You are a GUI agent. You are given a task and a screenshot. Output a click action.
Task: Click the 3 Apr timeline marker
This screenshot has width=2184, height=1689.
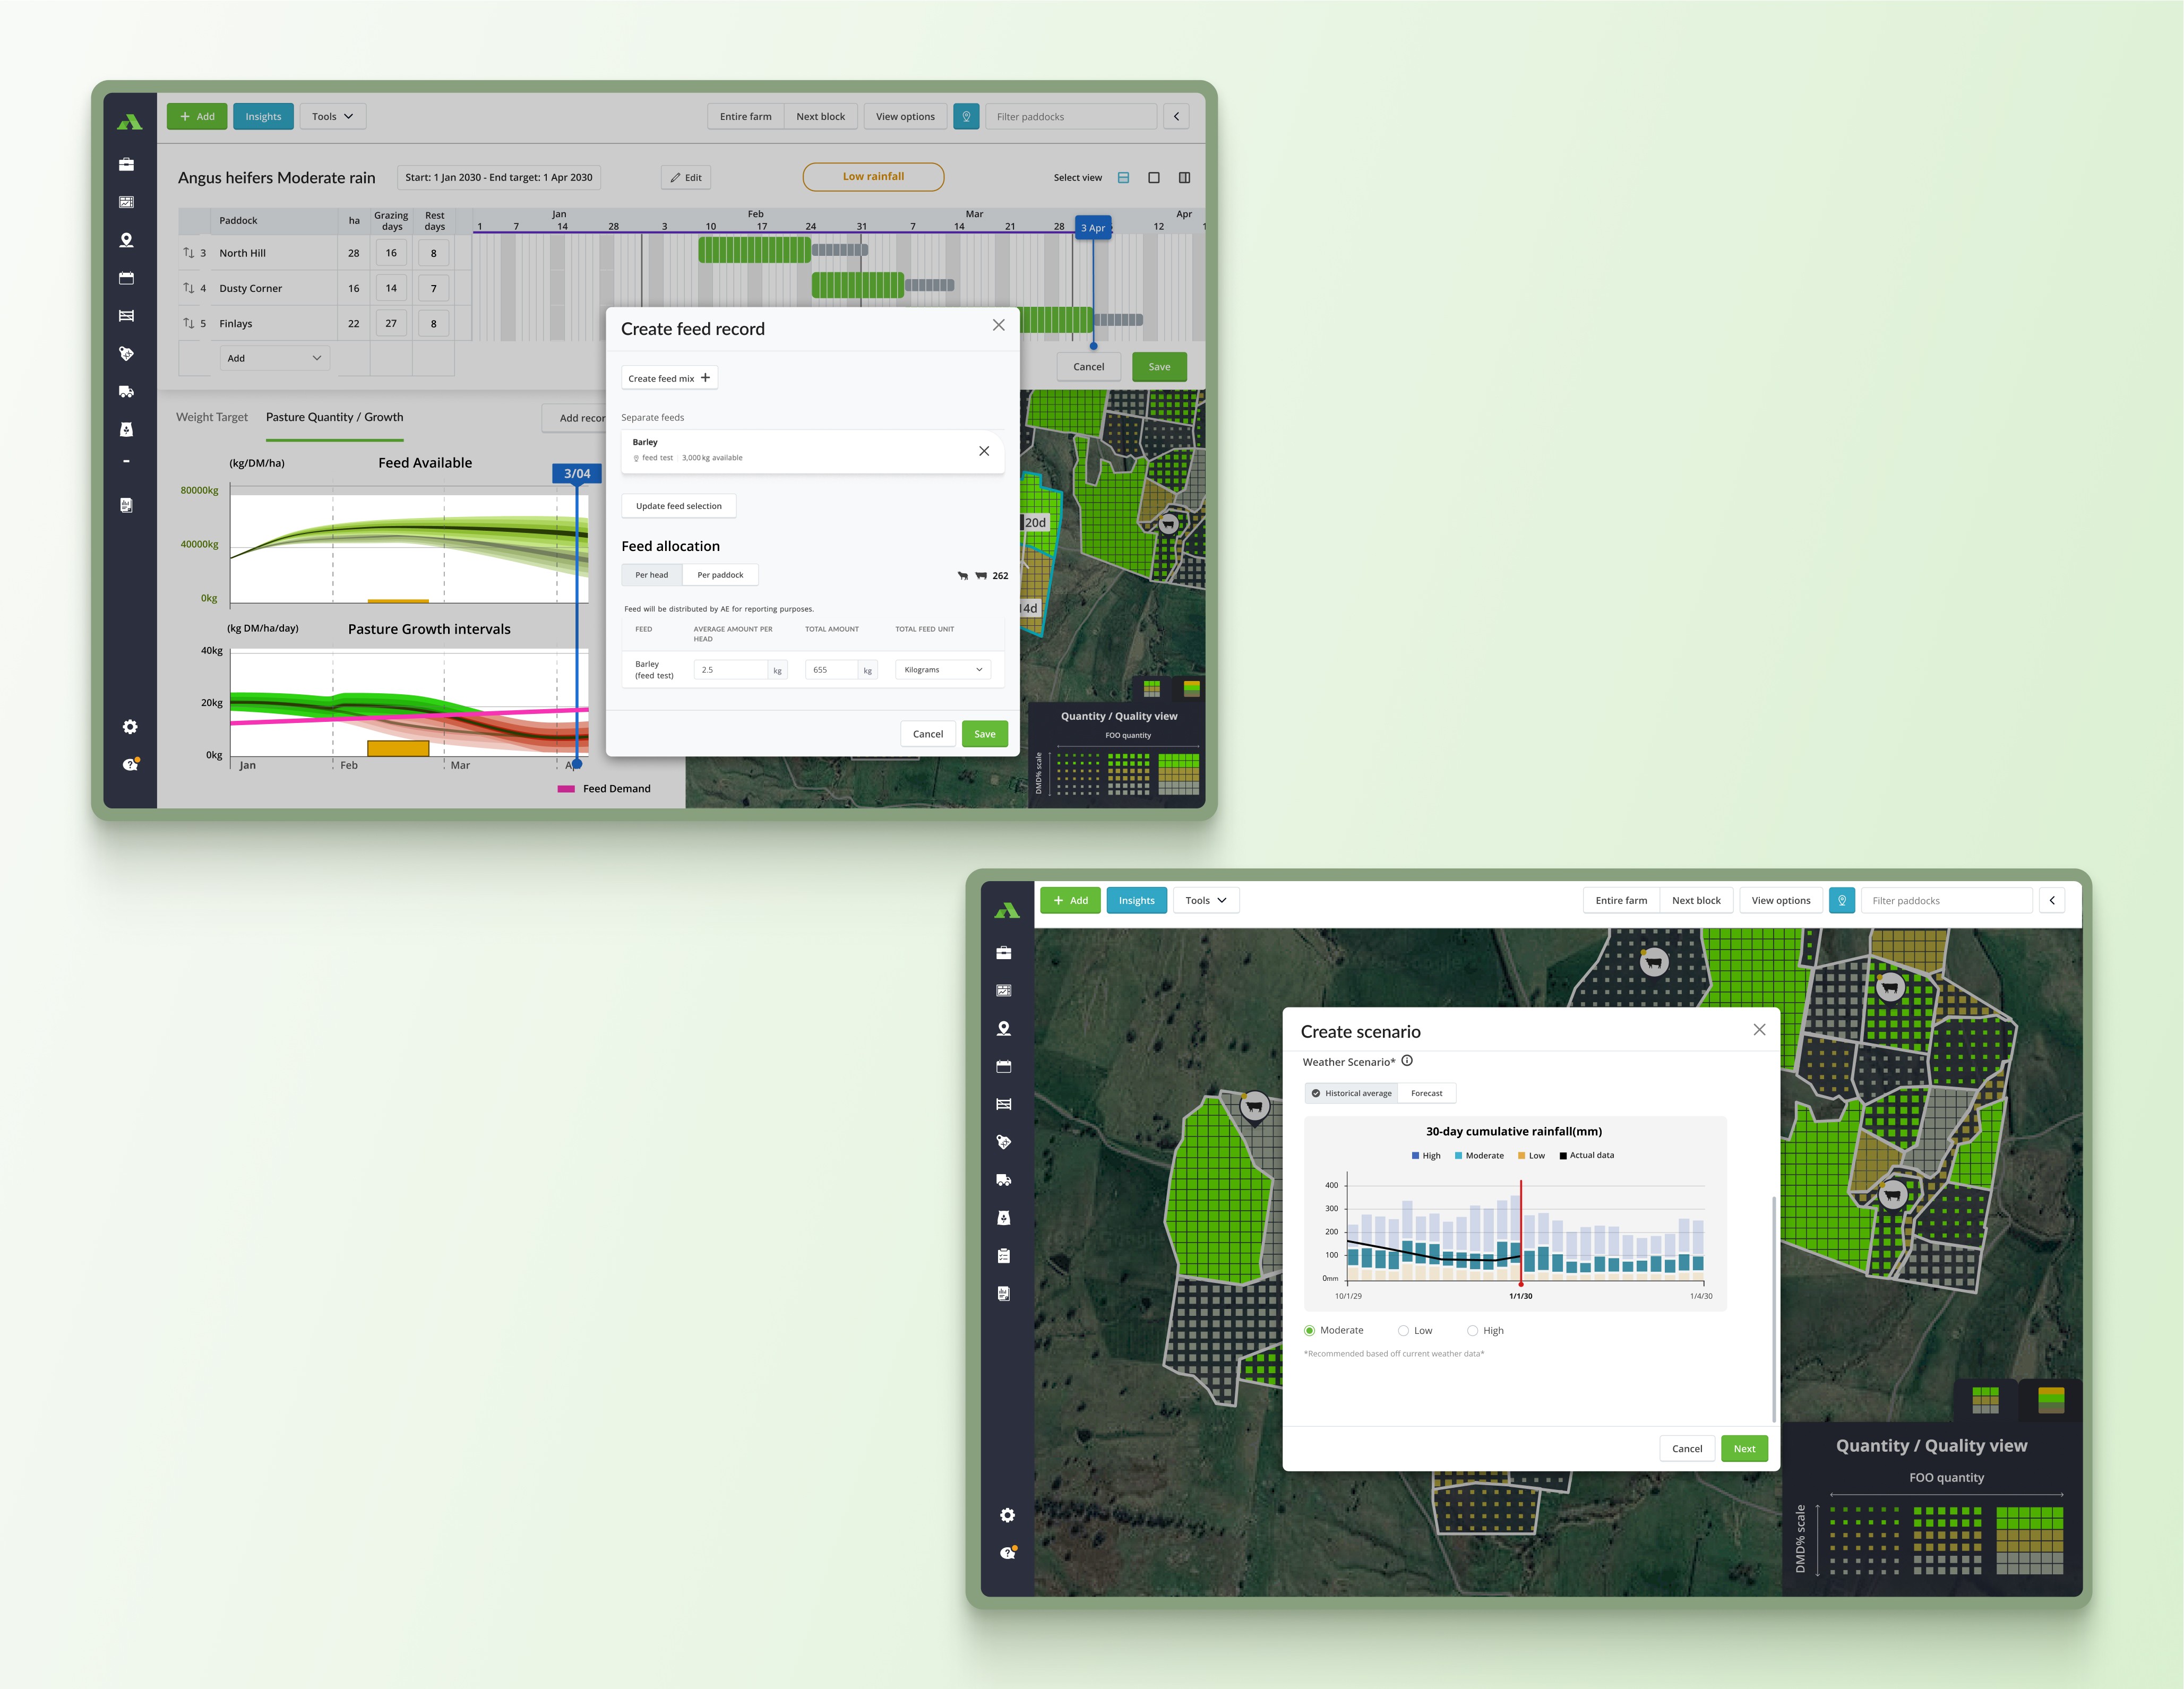click(x=1092, y=228)
